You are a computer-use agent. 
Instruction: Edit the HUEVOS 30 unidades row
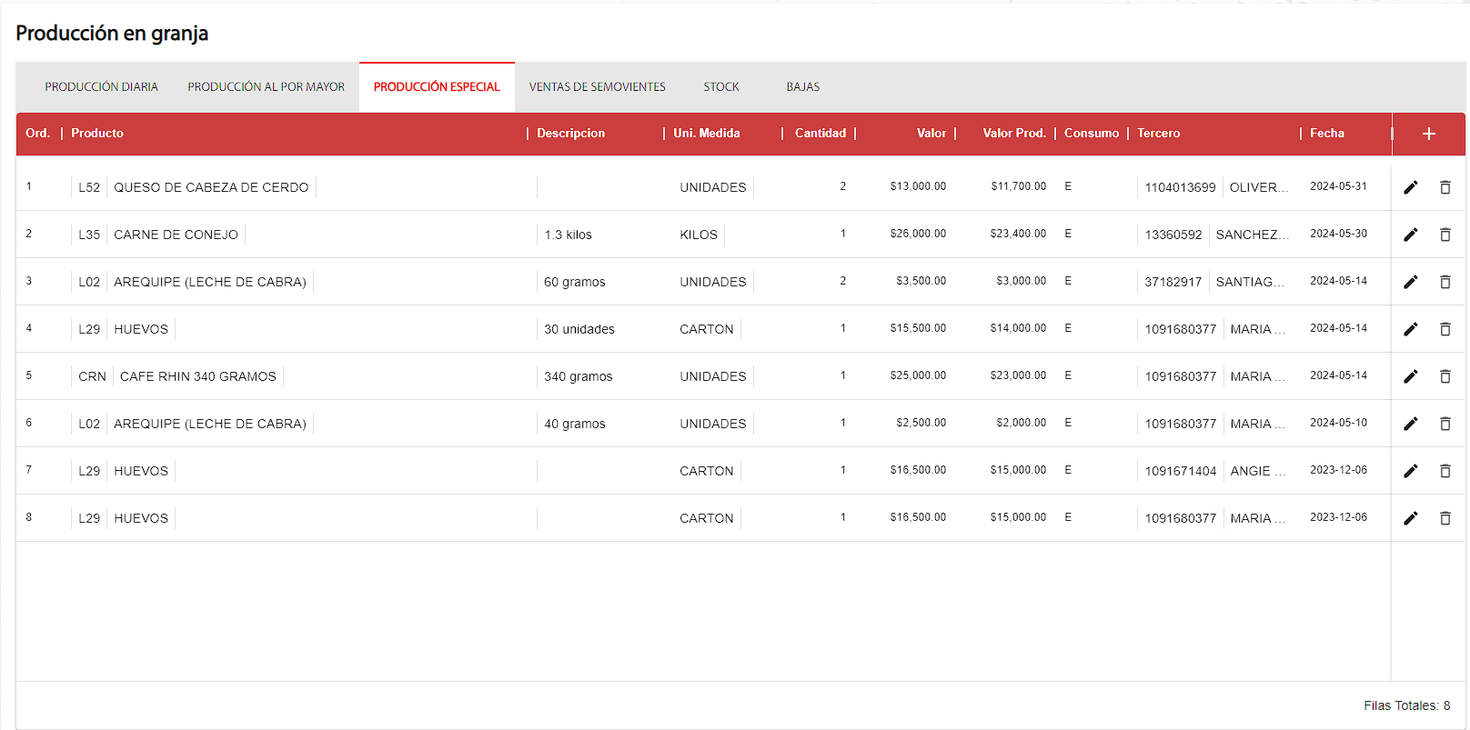click(x=1411, y=329)
